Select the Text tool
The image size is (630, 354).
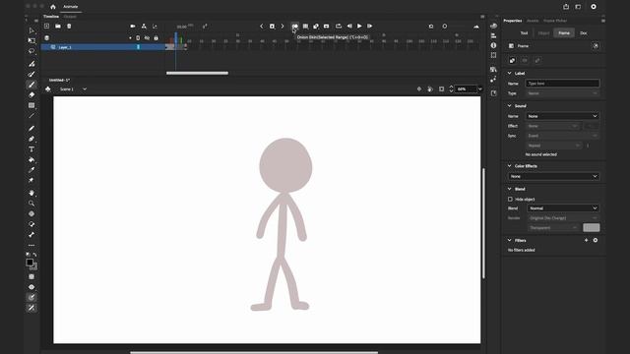tap(31, 149)
